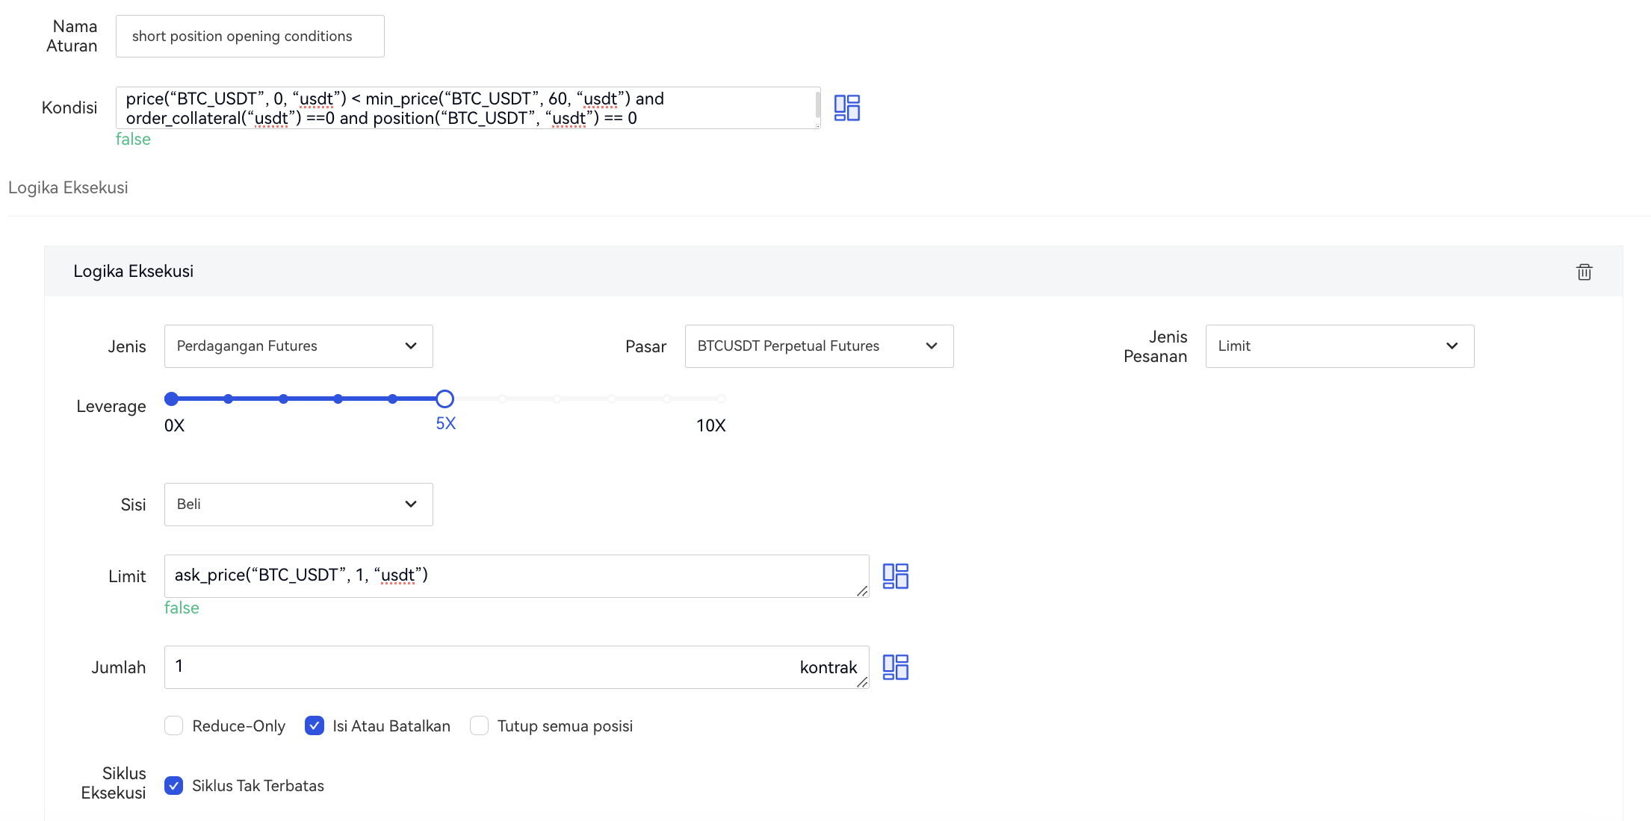Enable Tutup semua posisi checkbox
This screenshot has height=821, width=1651.
(479, 725)
